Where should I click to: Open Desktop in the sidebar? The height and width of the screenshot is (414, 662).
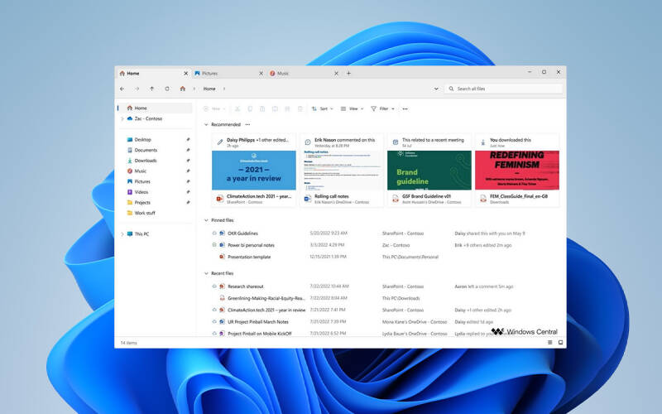click(142, 139)
